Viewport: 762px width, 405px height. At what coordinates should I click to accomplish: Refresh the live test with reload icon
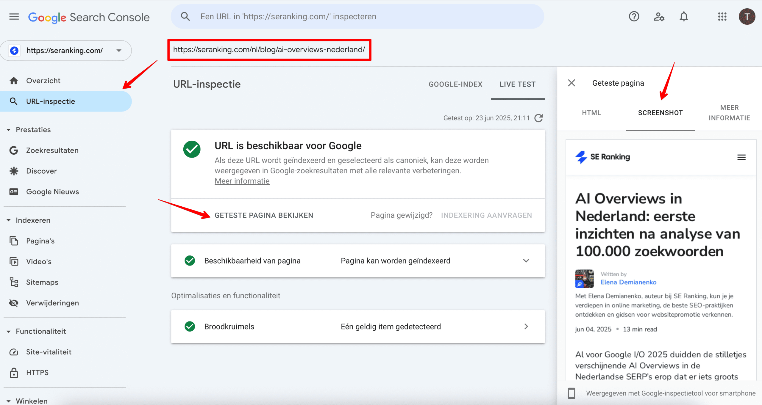(x=539, y=118)
